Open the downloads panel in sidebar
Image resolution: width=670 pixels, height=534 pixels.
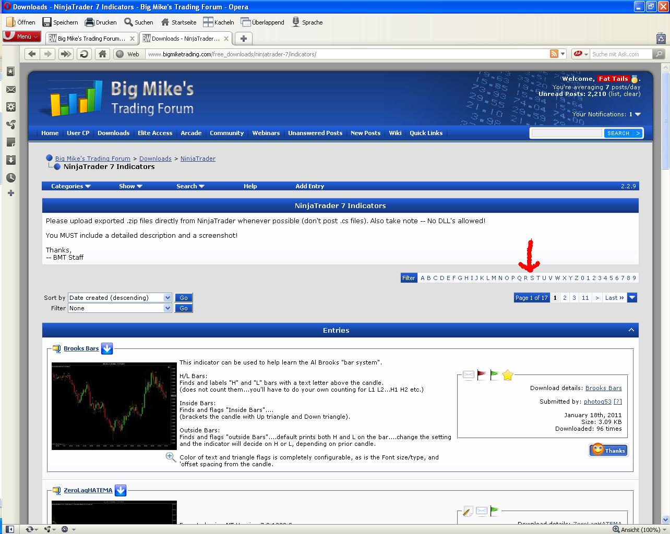[10, 160]
